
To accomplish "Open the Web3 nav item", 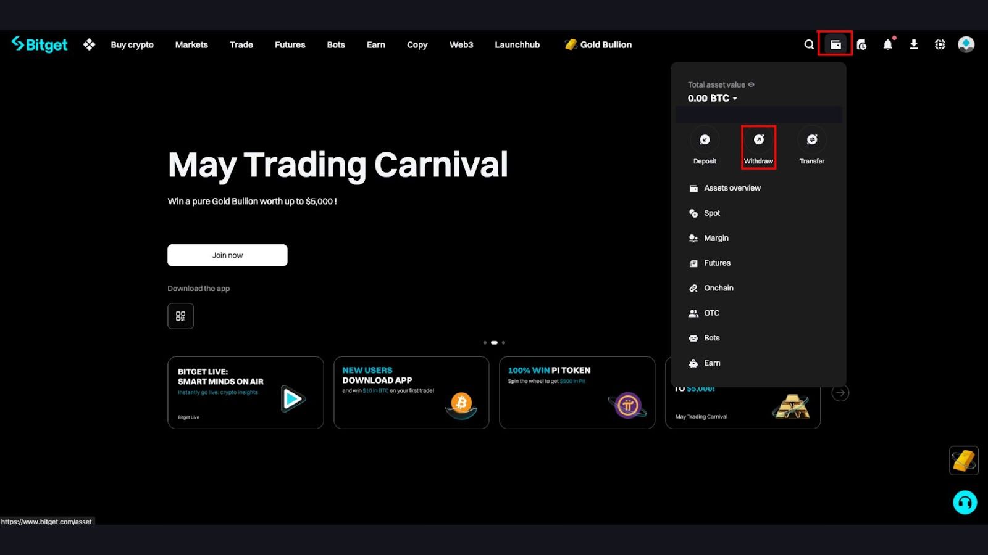I will 461,44.
